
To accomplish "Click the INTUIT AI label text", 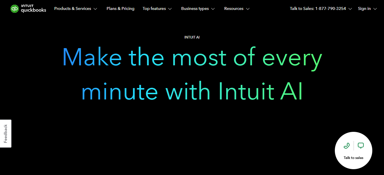I will [x=192, y=37].
